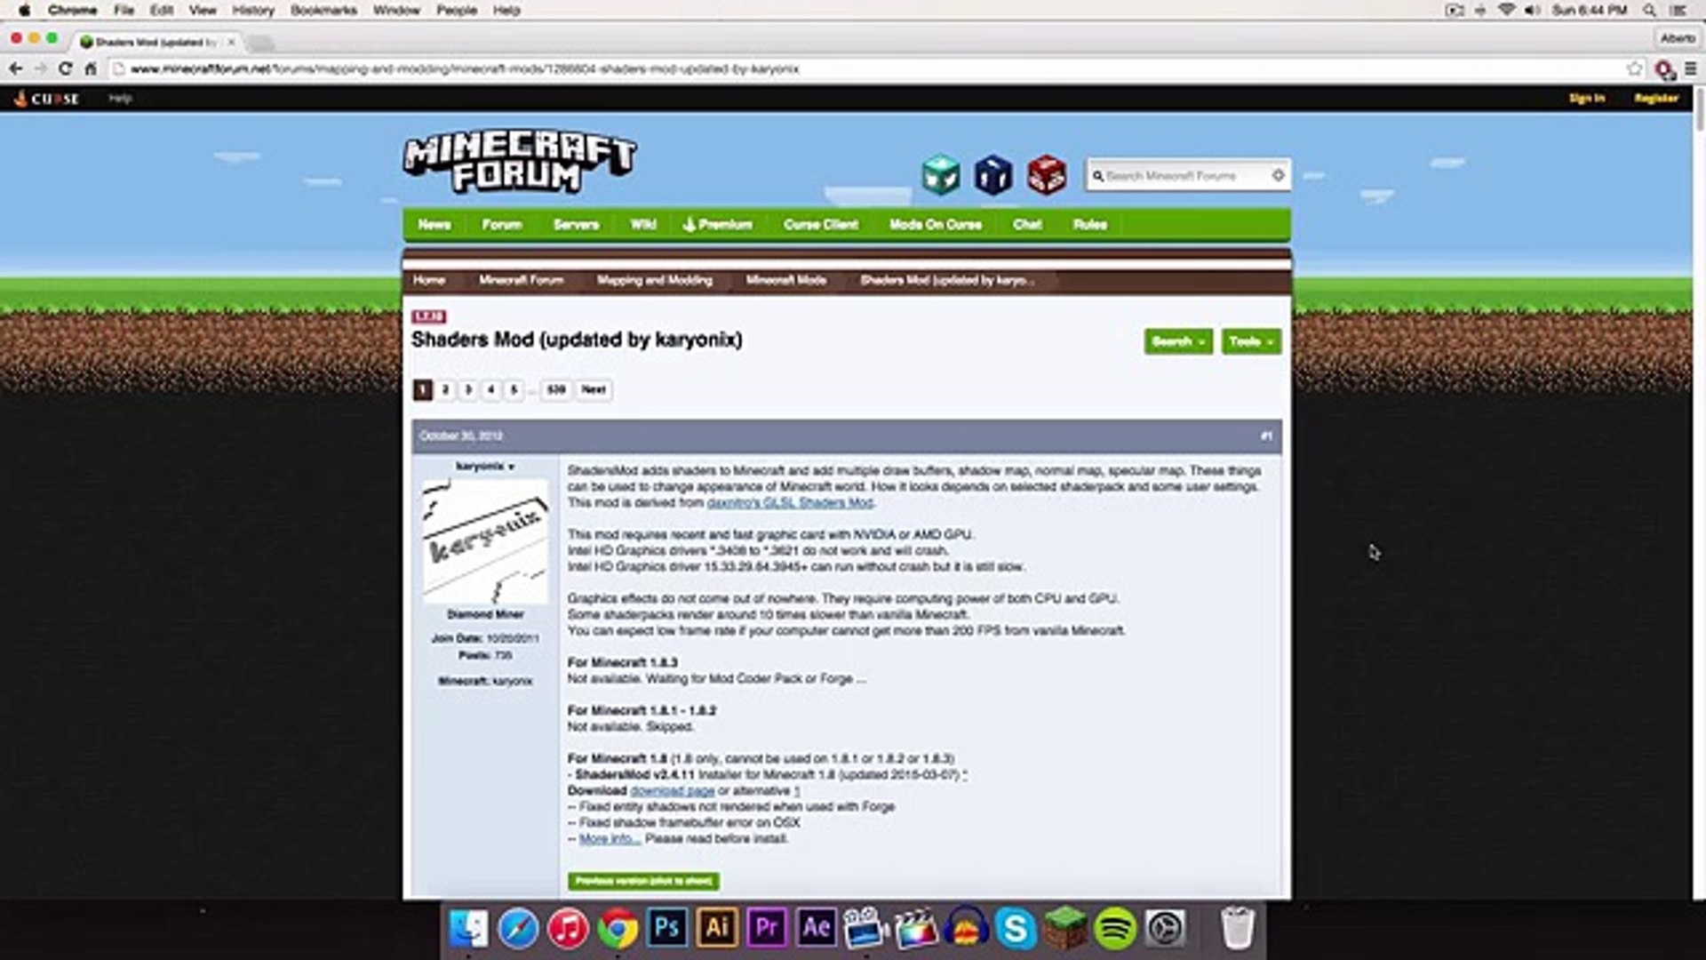
Task: Expand the green Tools dropdown
Action: (x=1251, y=341)
